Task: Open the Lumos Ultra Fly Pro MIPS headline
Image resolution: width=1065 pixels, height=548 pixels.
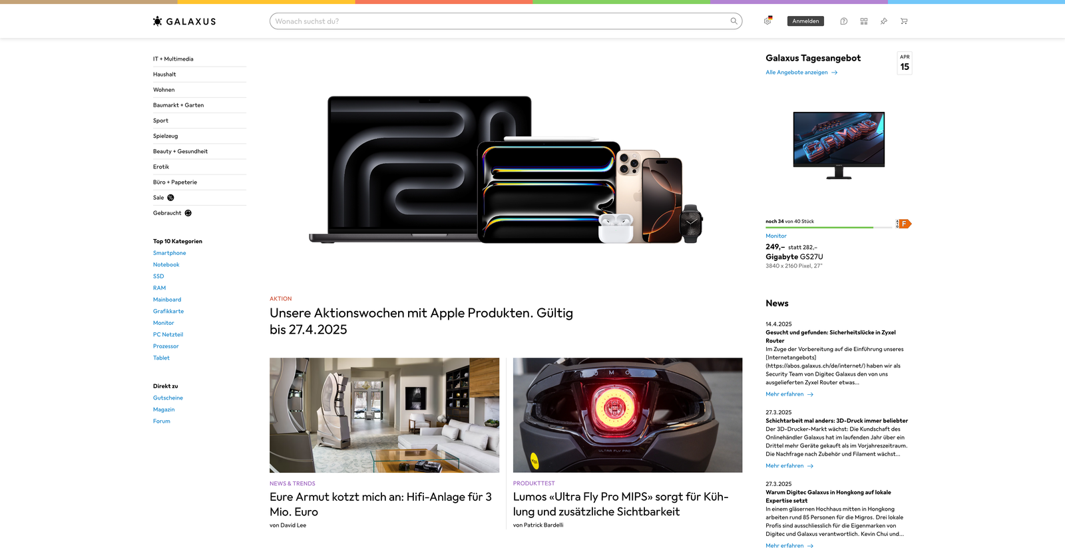Action: click(x=620, y=504)
